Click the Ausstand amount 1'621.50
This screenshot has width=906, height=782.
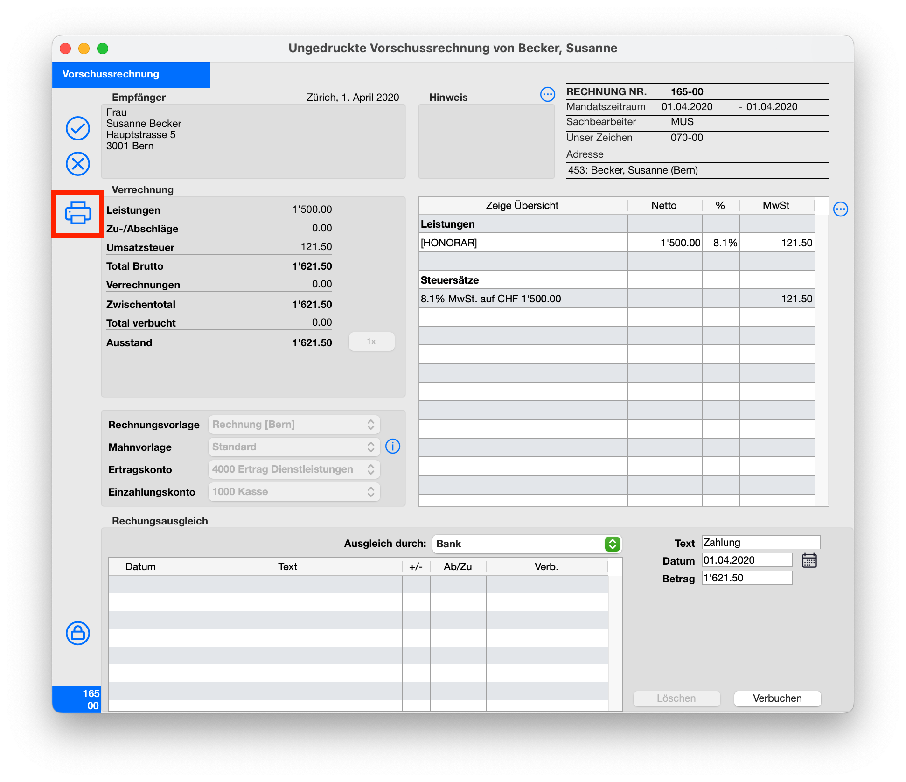point(312,343)
